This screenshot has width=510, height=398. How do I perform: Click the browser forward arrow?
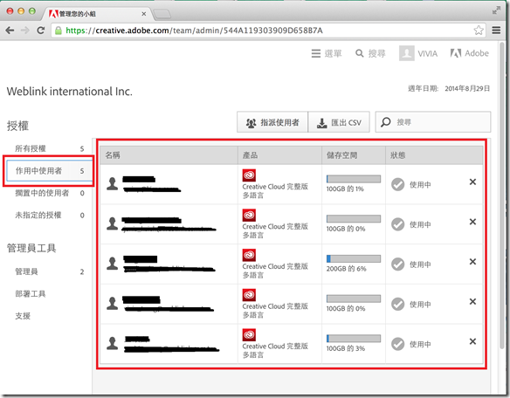point(25,31)
